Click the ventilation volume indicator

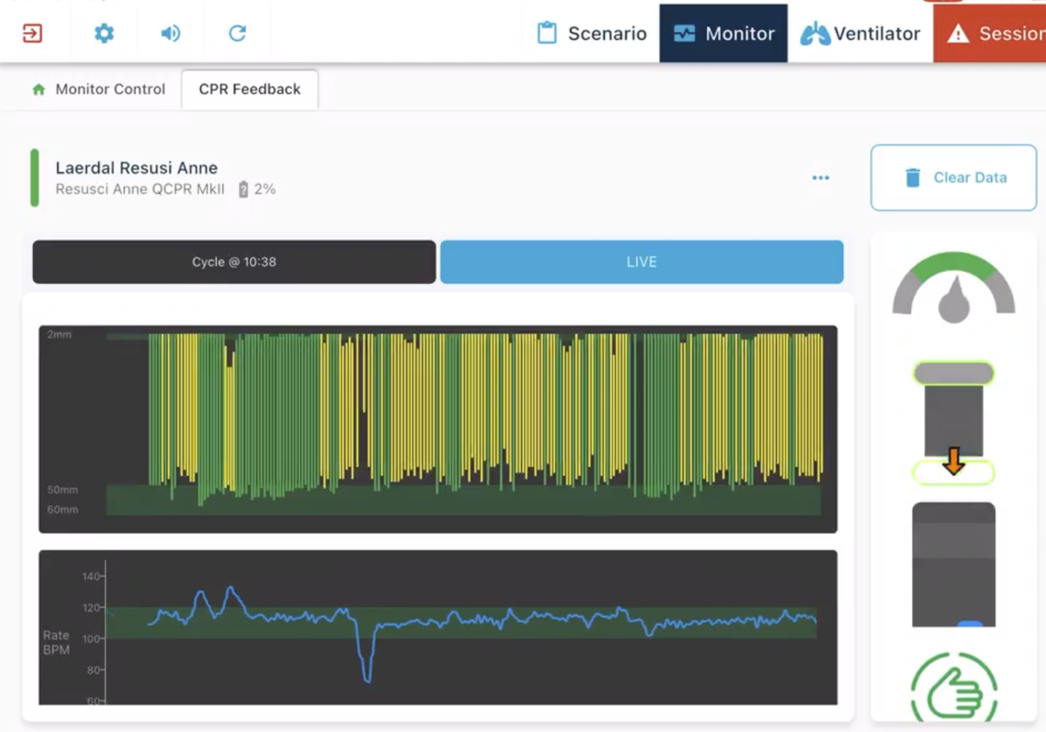click(953, 565)
